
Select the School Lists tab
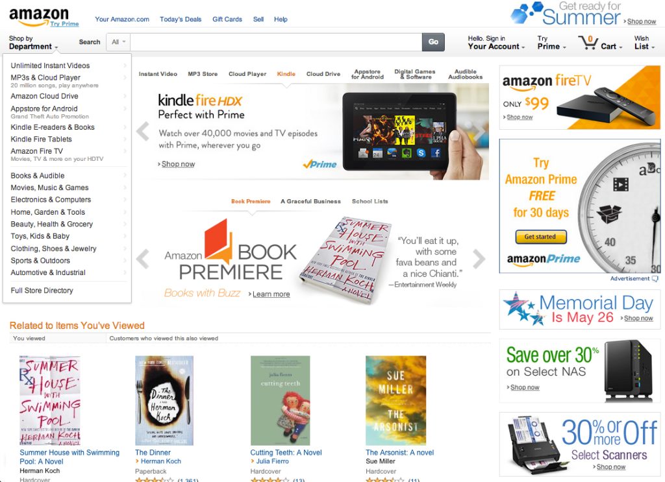[x=370, y=202]
